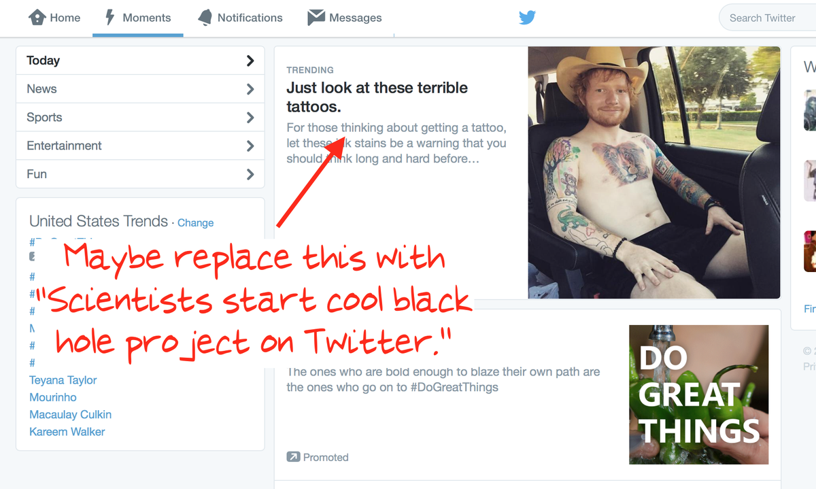The width and height of the screenshot is (816, 489).
Task: Open the Moments tab
Action: click(x=137, y=18)
